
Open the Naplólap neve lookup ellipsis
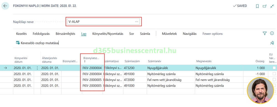tap(136, 22)
